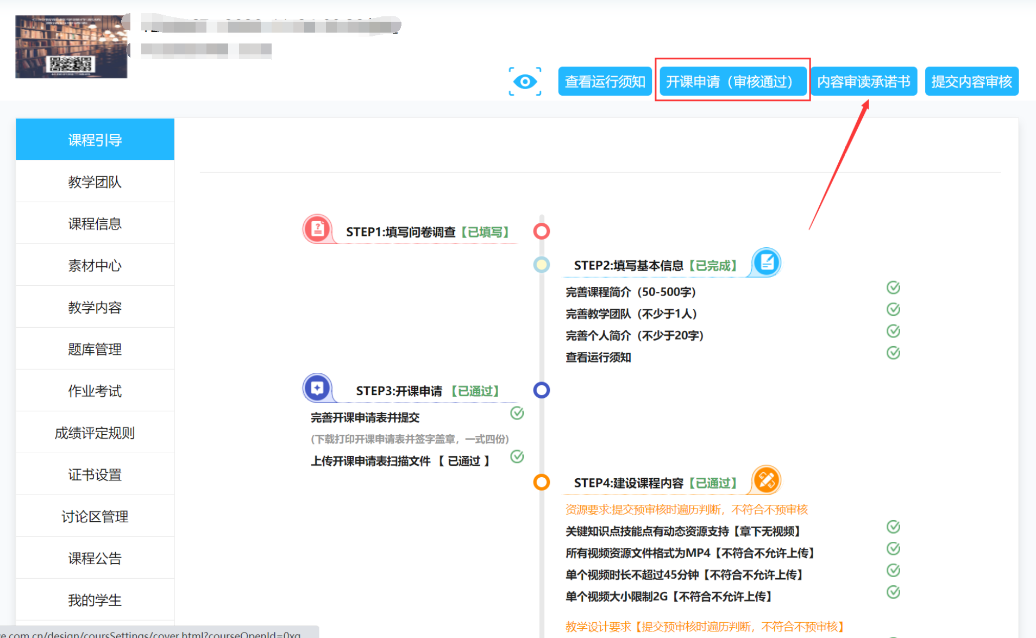Viewport: 1036px width, 638px height.
Task: Click 关键知识点技能点有动态资源支持 line
Action: [683, 531]
